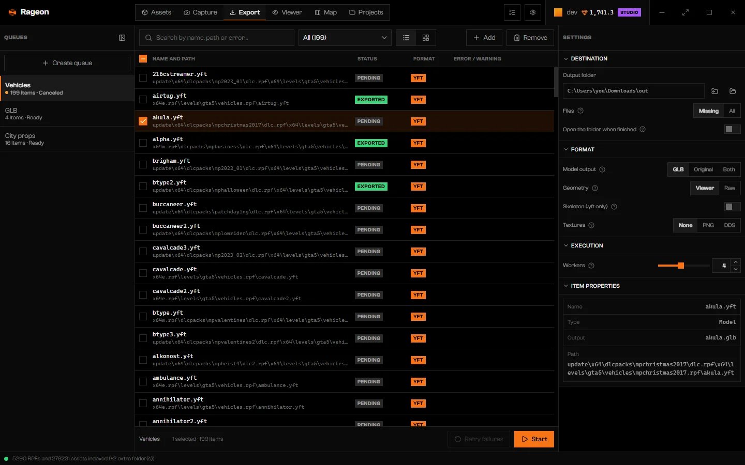Open the task list icon beside the gear

coord(512,12)
